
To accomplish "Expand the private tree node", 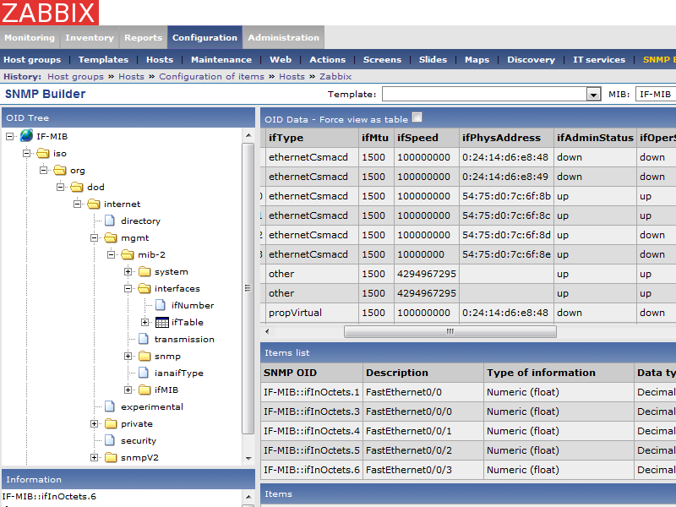I will tap(94, 423).
